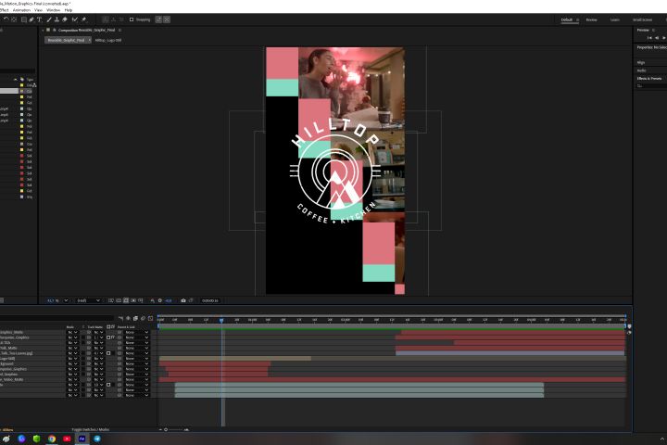
Task: Select the Rectangle shape tool
Action: pyautogui.click(x=24, y=19)
